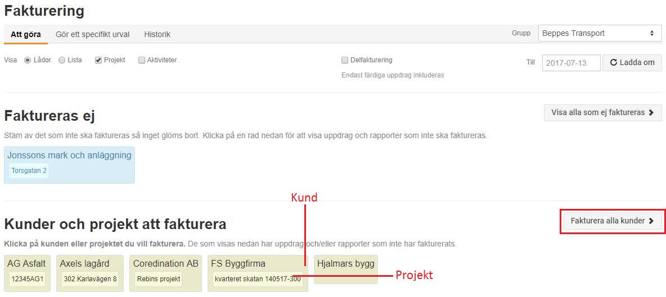This screenshot has height=297, width=666.
Task: Open customer Jonssons mark och anläggning
Action: (69, 156)
